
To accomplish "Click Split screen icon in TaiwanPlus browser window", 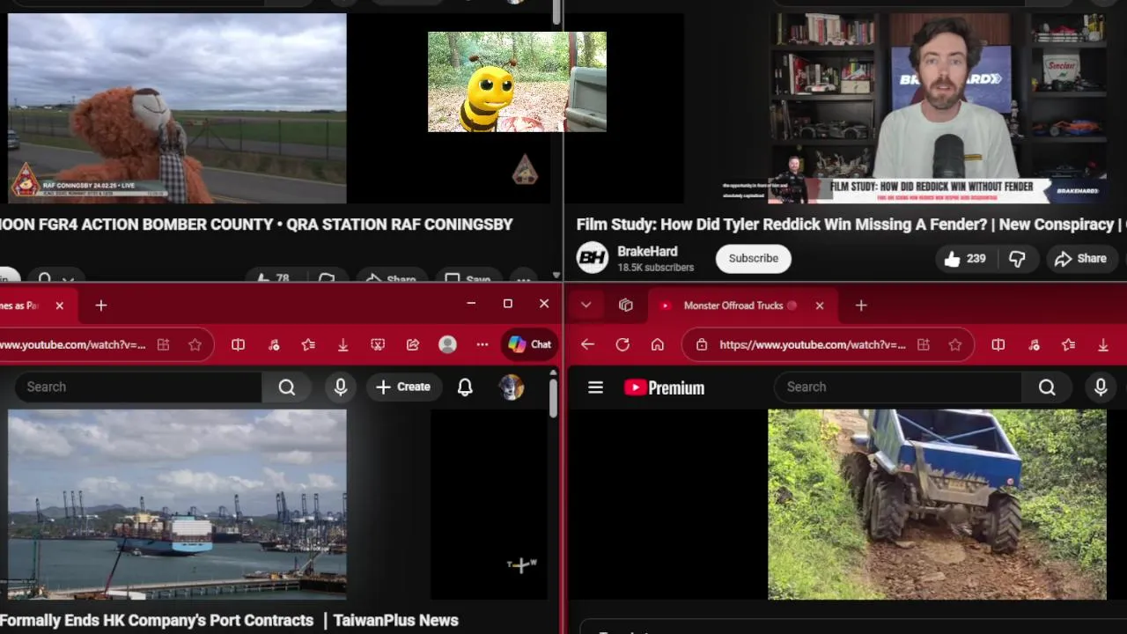I will pos(238,345).
